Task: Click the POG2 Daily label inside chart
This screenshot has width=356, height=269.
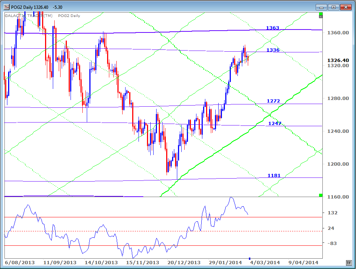Action: tap(69, 15)
